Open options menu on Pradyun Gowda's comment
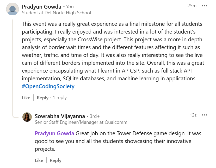This screenshot has height=168, width=216. click(x=205, y=6)
